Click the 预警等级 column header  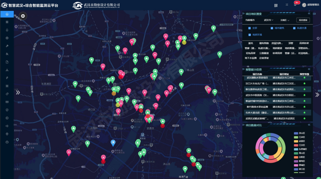pos(304,74)
